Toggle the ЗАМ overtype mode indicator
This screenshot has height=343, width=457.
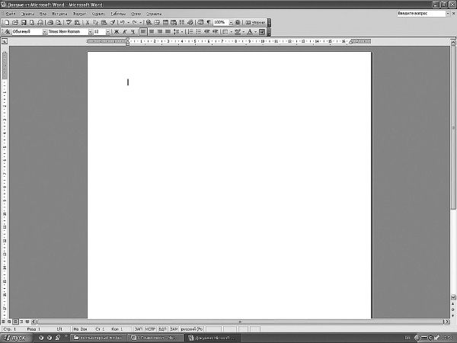174,329
